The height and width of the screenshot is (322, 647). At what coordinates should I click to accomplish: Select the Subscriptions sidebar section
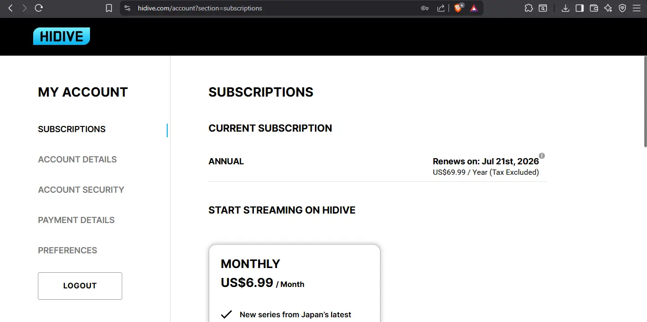tap(72, 129)
